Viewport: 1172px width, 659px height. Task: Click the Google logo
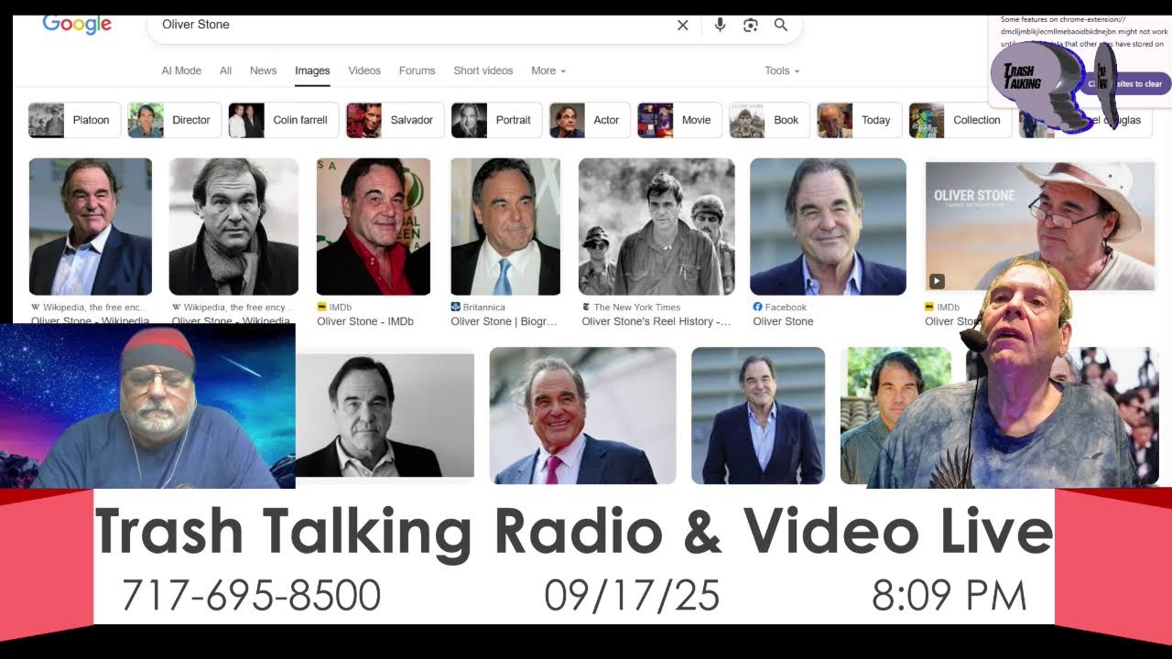(x=77, y=25)
